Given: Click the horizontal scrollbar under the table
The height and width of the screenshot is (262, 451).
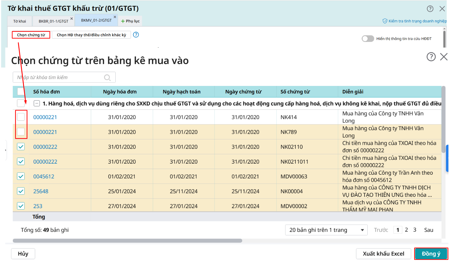Looking at the screenshot, I should 128,241.
